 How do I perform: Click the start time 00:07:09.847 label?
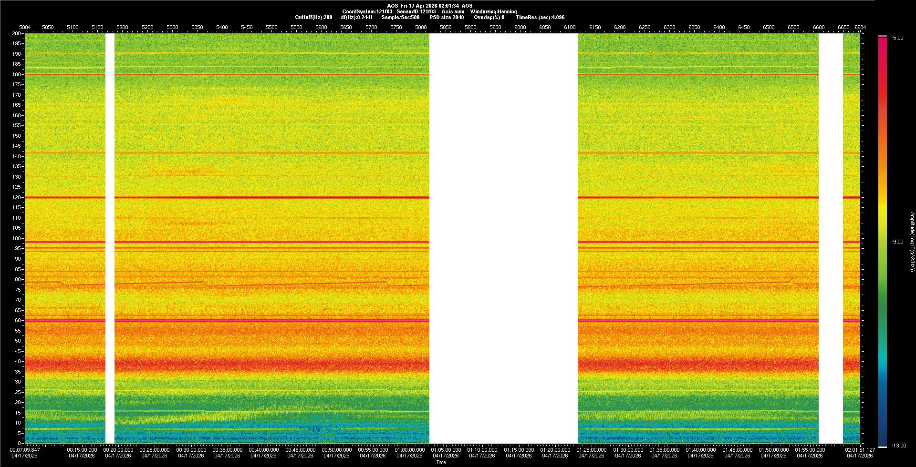25,450
